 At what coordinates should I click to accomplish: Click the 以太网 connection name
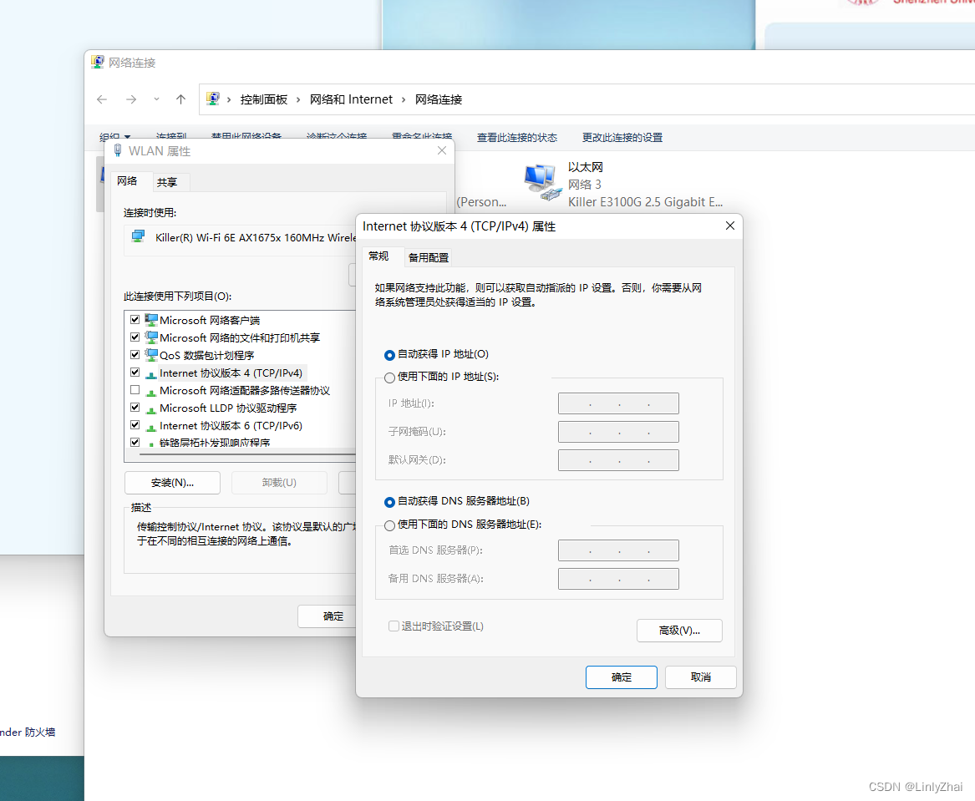click(x=585, y=167)
